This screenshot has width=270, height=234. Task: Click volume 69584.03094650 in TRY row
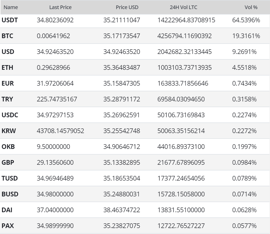pyautogui.click(x=181, y=99)
